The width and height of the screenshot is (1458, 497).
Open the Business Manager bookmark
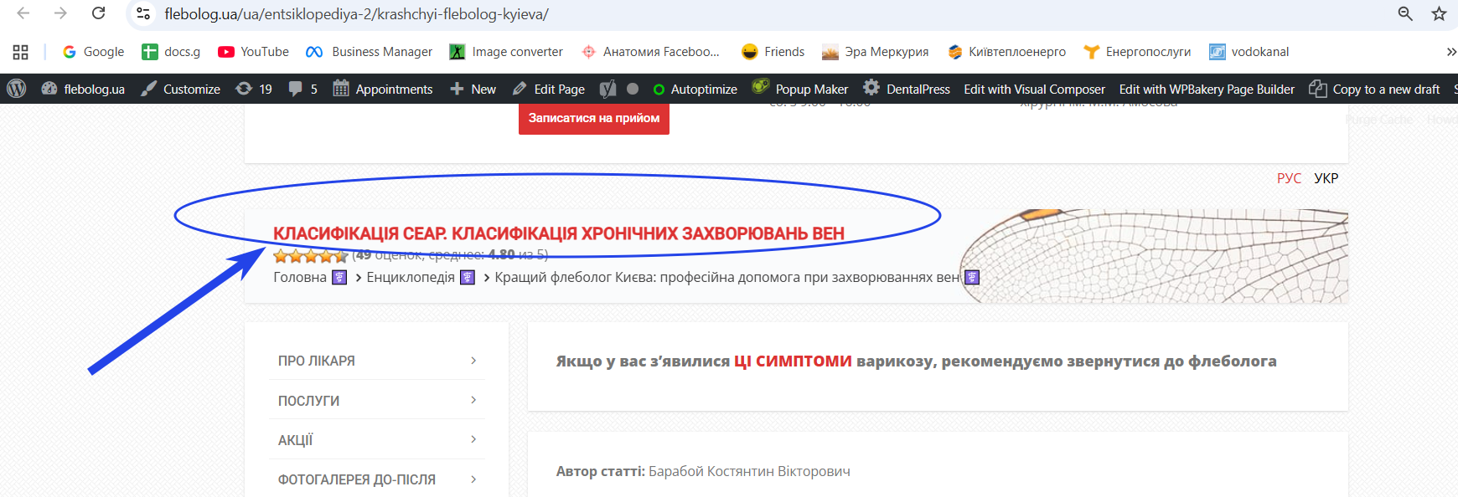coord(369,52)
